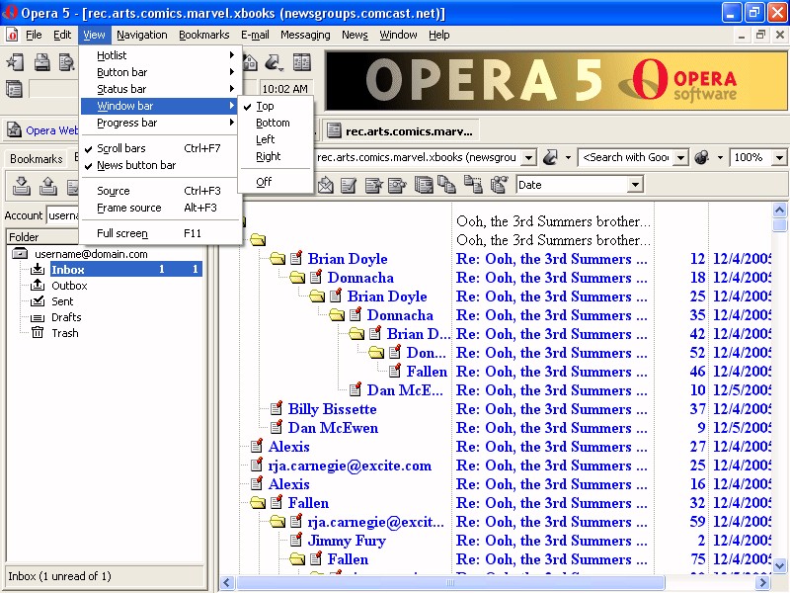The width and height of the screenshot is (790, 593).
Task: Expand the Hotlist submenu
Action: point(160,55)
